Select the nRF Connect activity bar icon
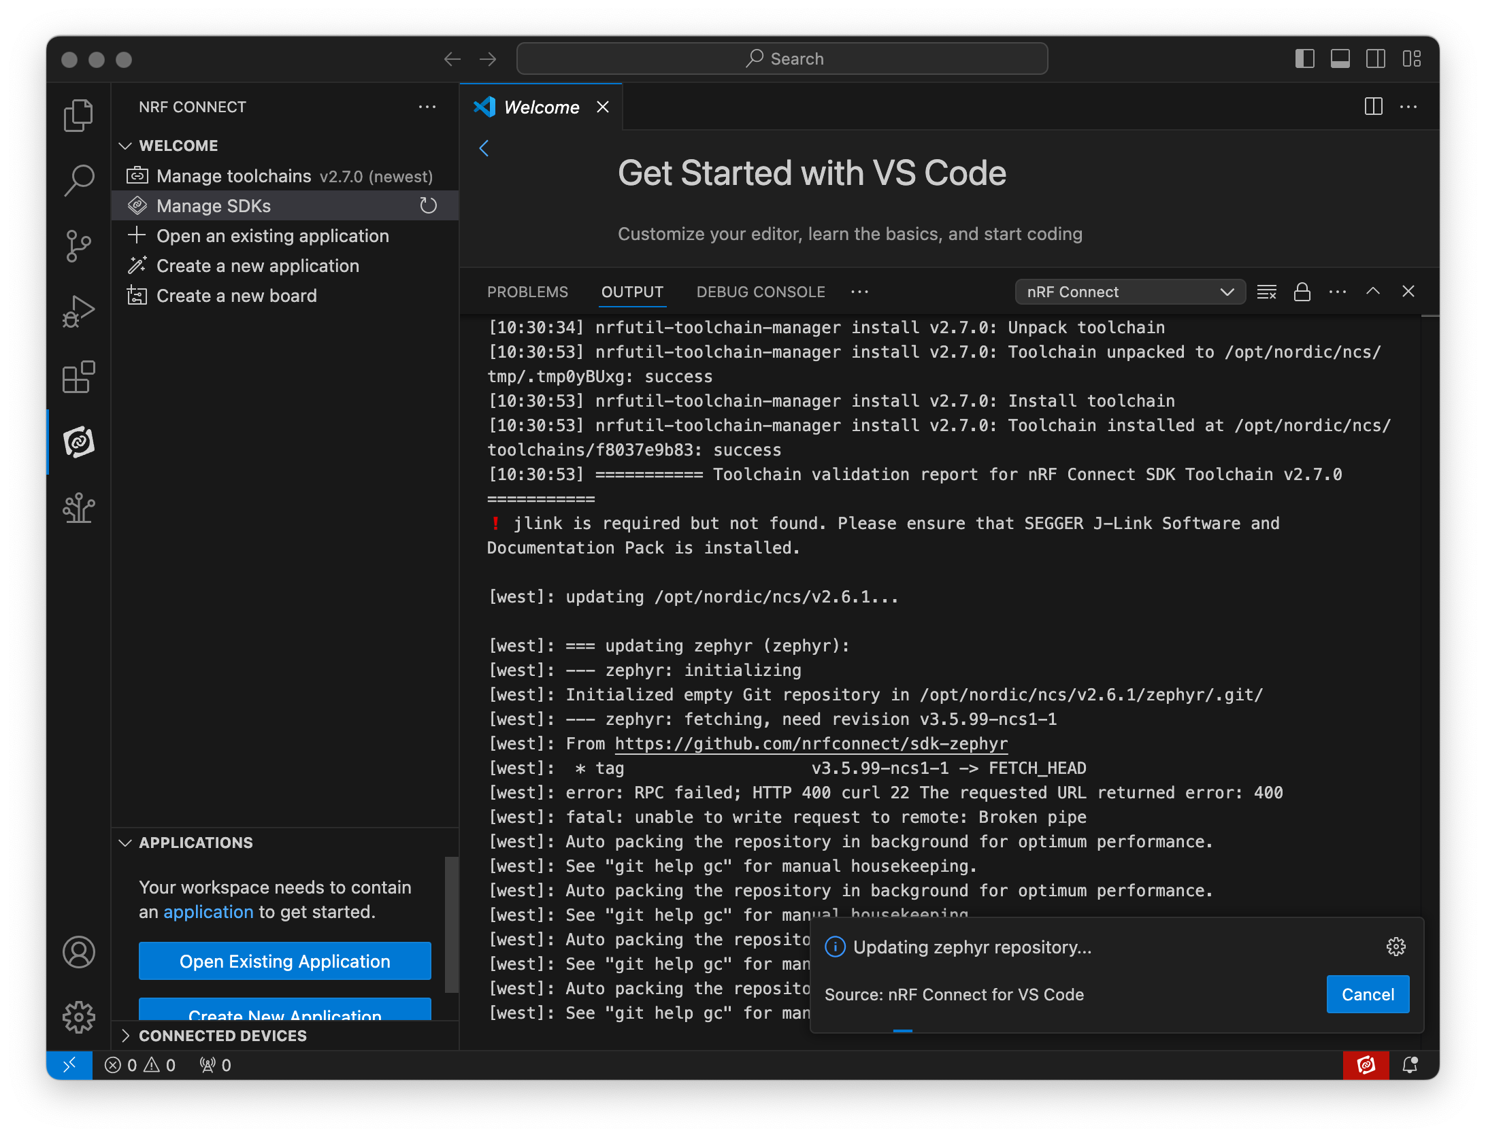 click(79, 442)
